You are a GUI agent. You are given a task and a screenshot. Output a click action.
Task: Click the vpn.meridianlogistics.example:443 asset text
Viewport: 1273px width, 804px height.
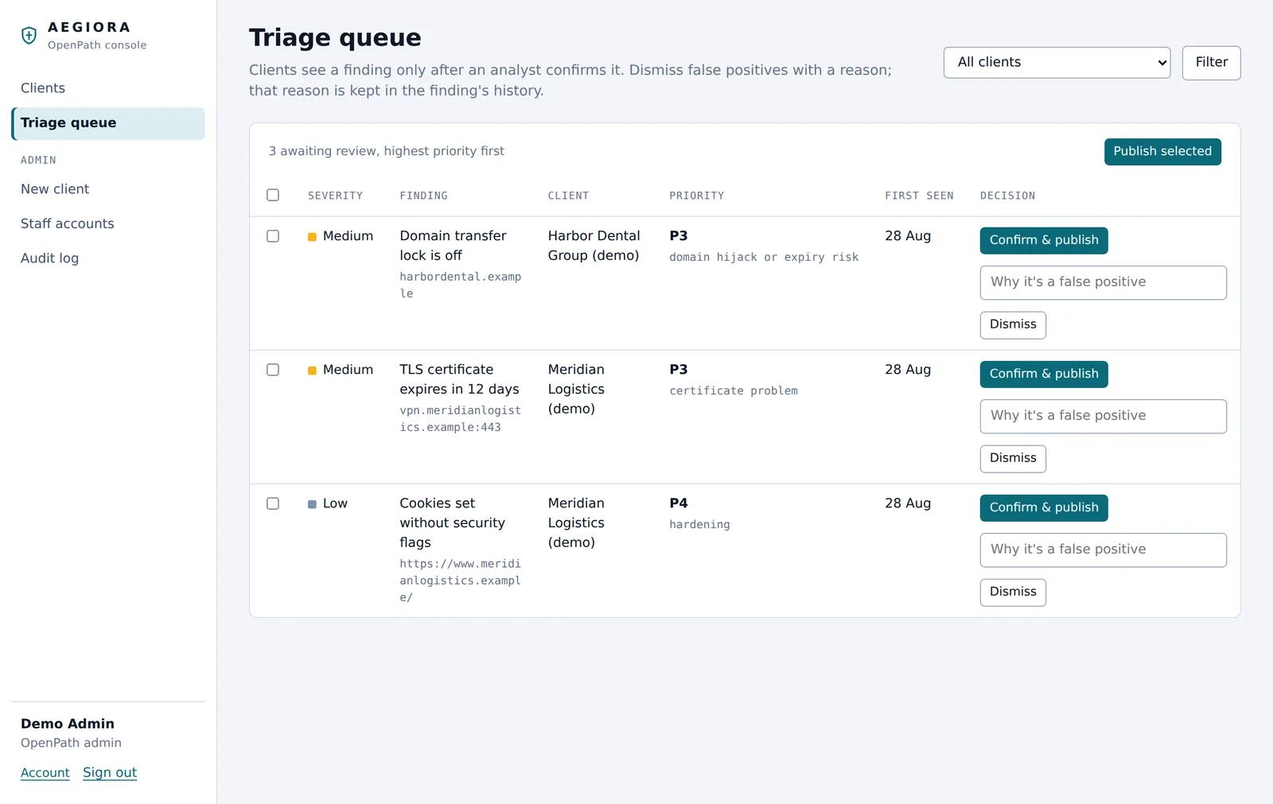tap(460, 419)
